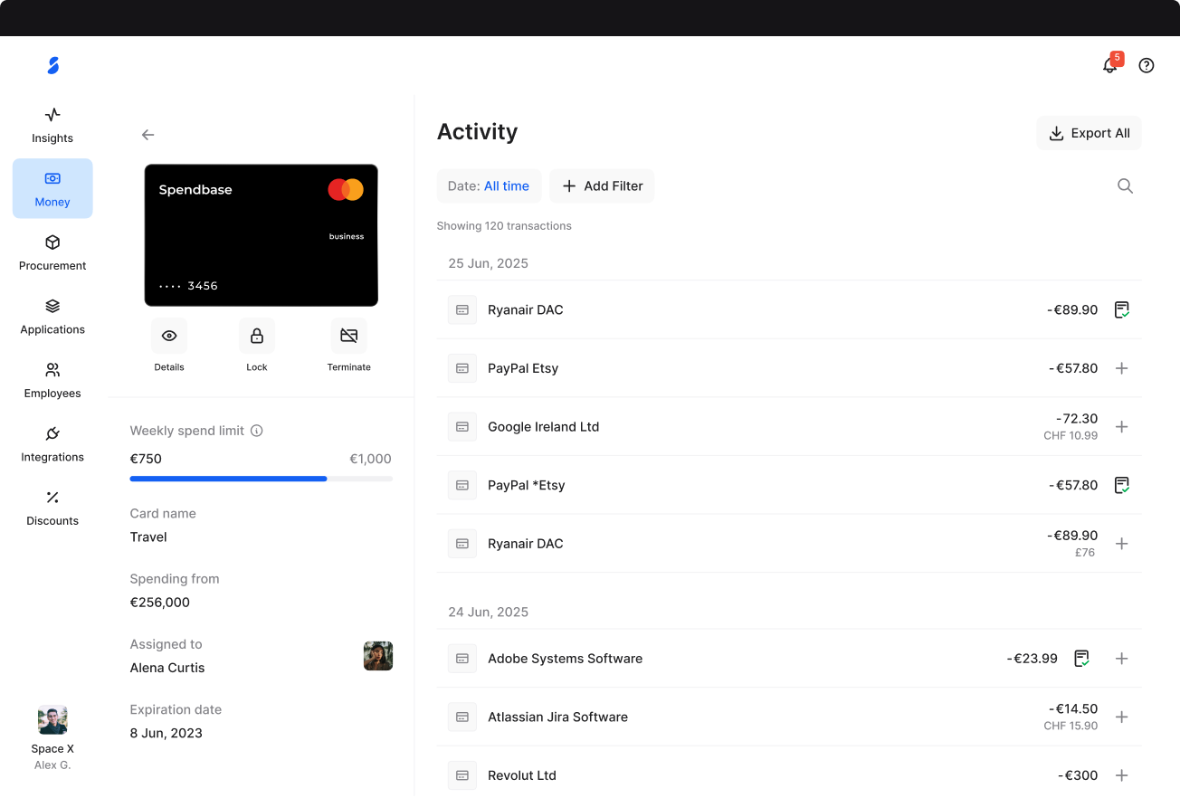1180x798 pixels.
Task: Click card icon beside PayPal Etsy
Action: [462, 368]
